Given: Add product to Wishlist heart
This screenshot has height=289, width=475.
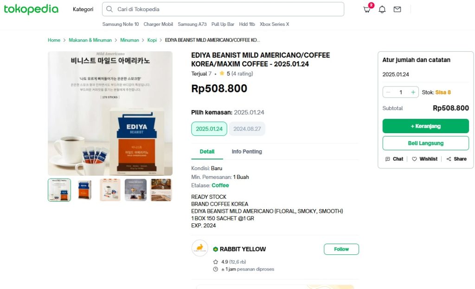Looking at the screenshot, I should point(424,159).
